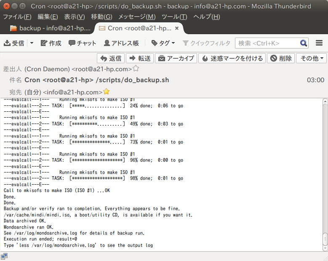Open the チャット (Chat) toolbar button
The image size is (328, 261).
(82, 43)
